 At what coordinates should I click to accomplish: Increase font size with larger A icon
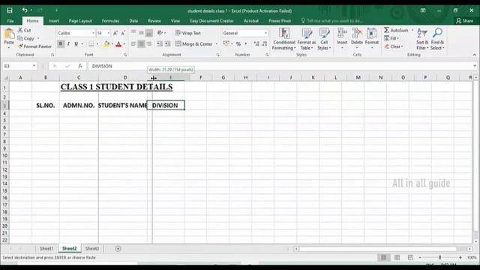115,33
